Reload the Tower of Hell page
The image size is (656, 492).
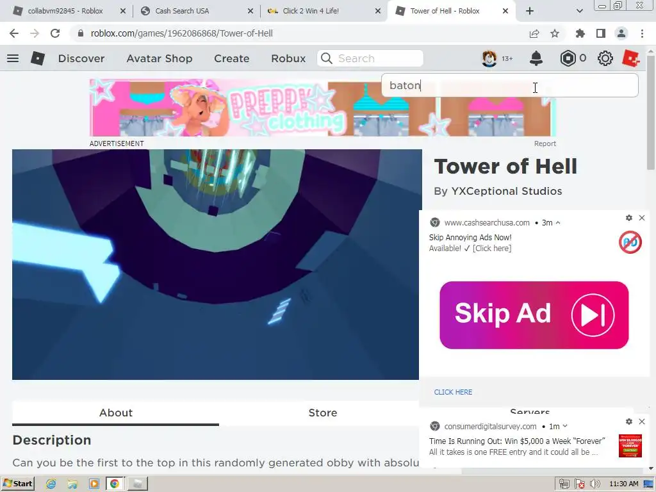point(55,33)
